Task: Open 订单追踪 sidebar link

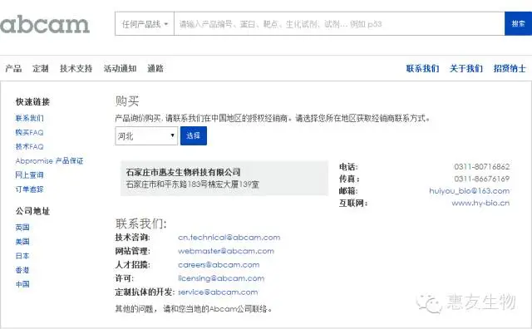Action: pyautogui.click(x=30, y=189)
